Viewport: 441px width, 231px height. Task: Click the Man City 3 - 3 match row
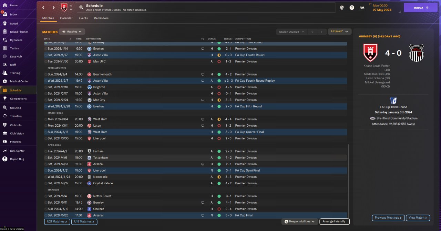[x=195, y=100]
